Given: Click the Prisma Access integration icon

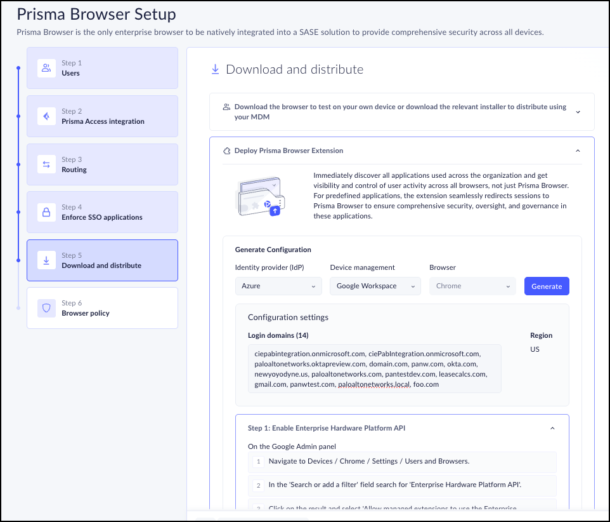Looking at the screenshot, I should pyautogui.click(x=46, y=116).
